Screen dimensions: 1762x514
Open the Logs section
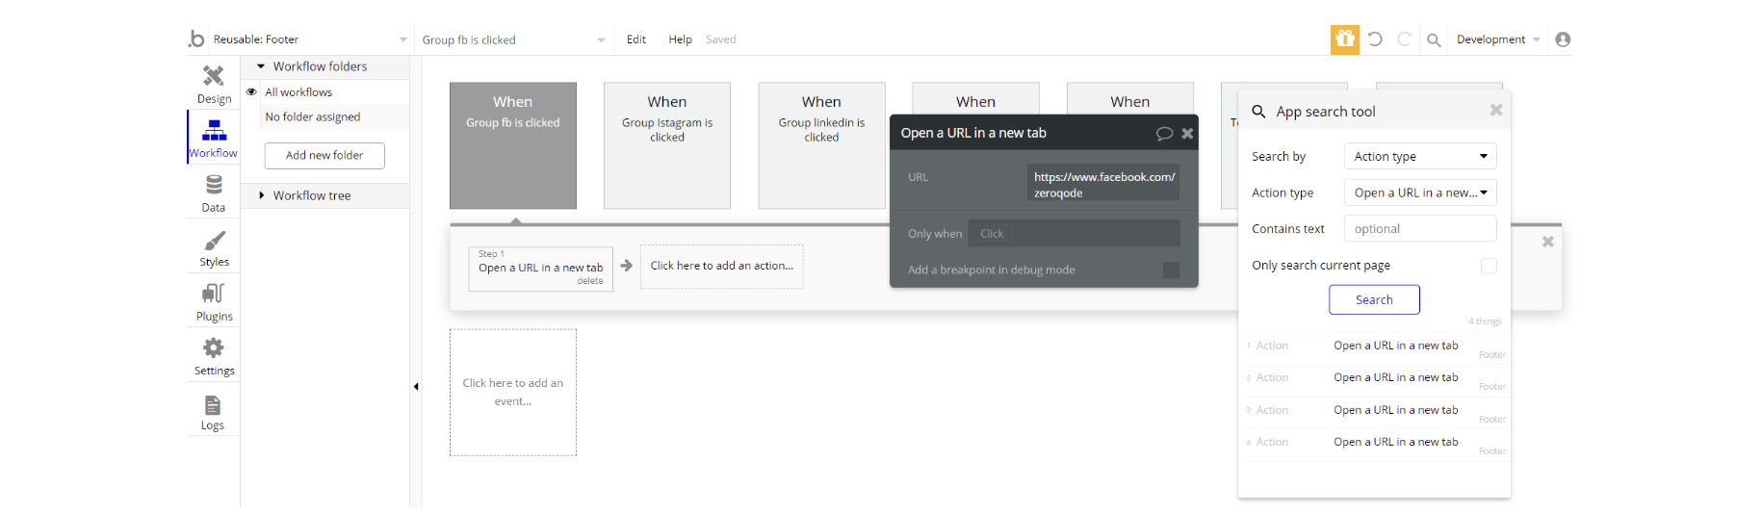coord(213,411)
